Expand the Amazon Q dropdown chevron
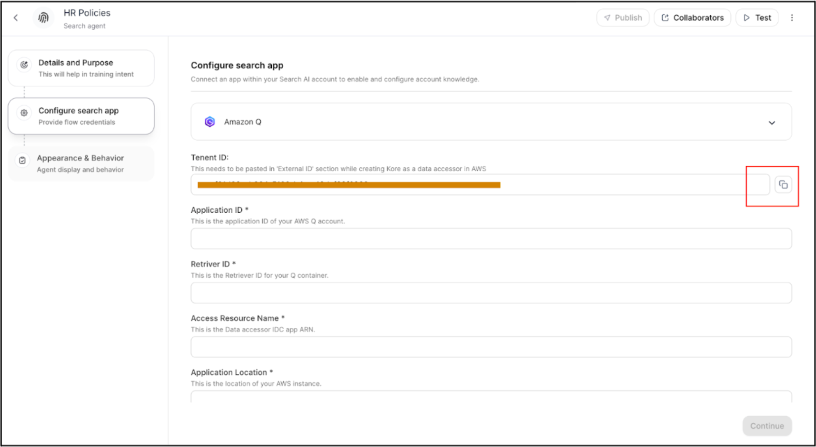This screenshot has height=447, width=816. [x=771, y=123]
